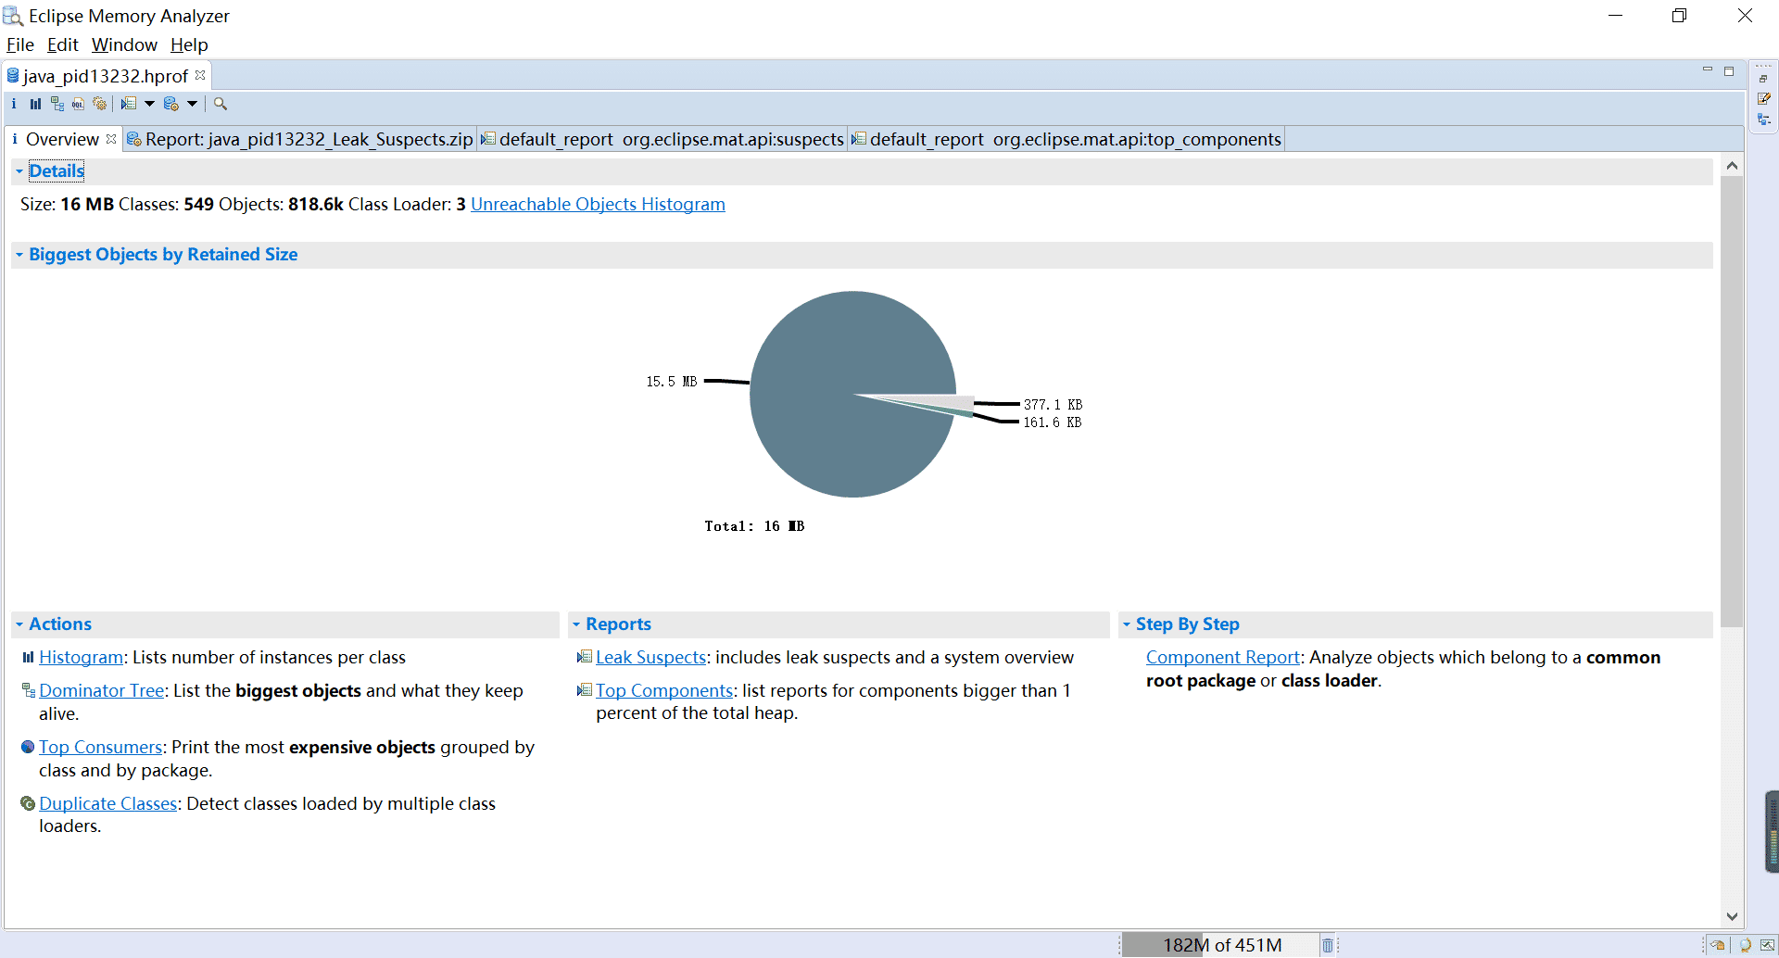Screen dimensions: 1779x958
Task: Collapse the Biggest Objects by Retained Size section
Action: tap(19, 255)
